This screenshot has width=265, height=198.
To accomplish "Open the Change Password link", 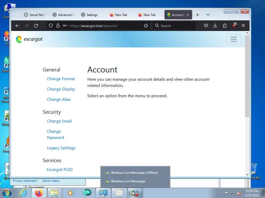I will tap(55, 134).
